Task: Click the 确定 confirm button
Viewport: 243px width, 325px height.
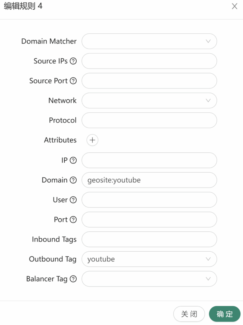Action: coord(225,314)
